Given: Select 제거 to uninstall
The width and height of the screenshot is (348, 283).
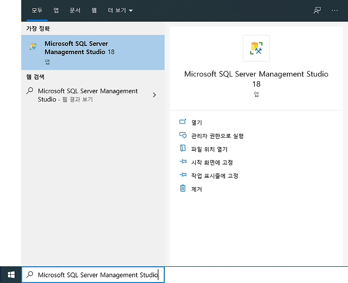Looking at the screenshot, I should tap(197, 189).
